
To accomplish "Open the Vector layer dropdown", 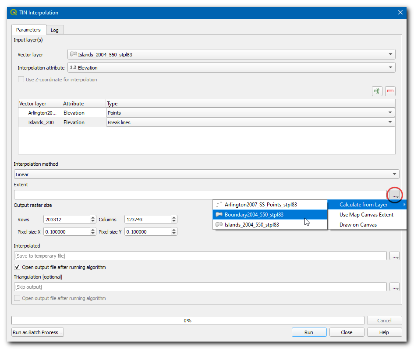I will (x=231, y=55).
